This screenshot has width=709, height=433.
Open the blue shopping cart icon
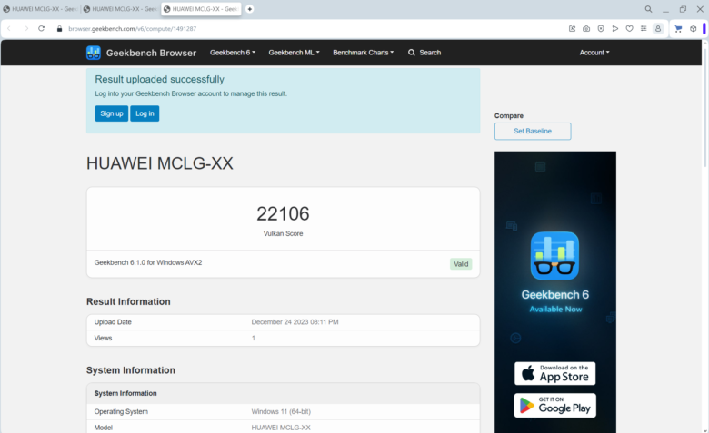tap(678, 28)
